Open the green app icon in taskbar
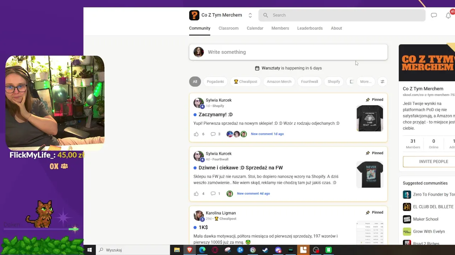 (x=328, y=250)
